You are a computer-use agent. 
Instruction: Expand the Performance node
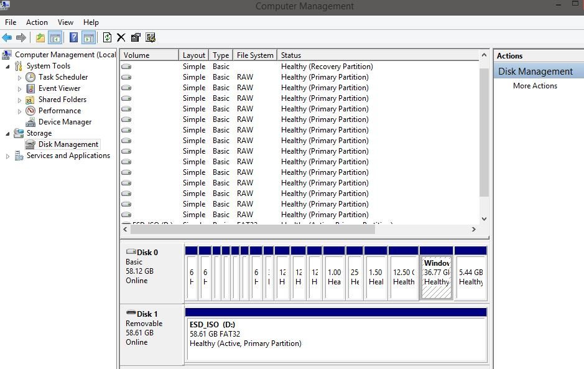point(19,111)
